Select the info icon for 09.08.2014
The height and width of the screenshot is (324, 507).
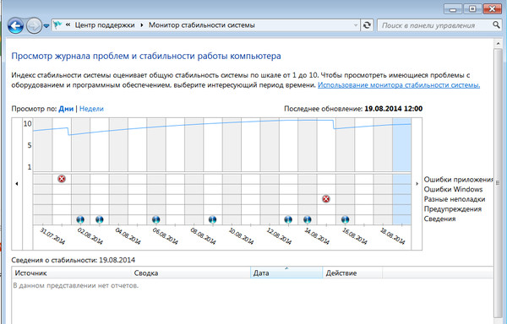tap(212, 219)
